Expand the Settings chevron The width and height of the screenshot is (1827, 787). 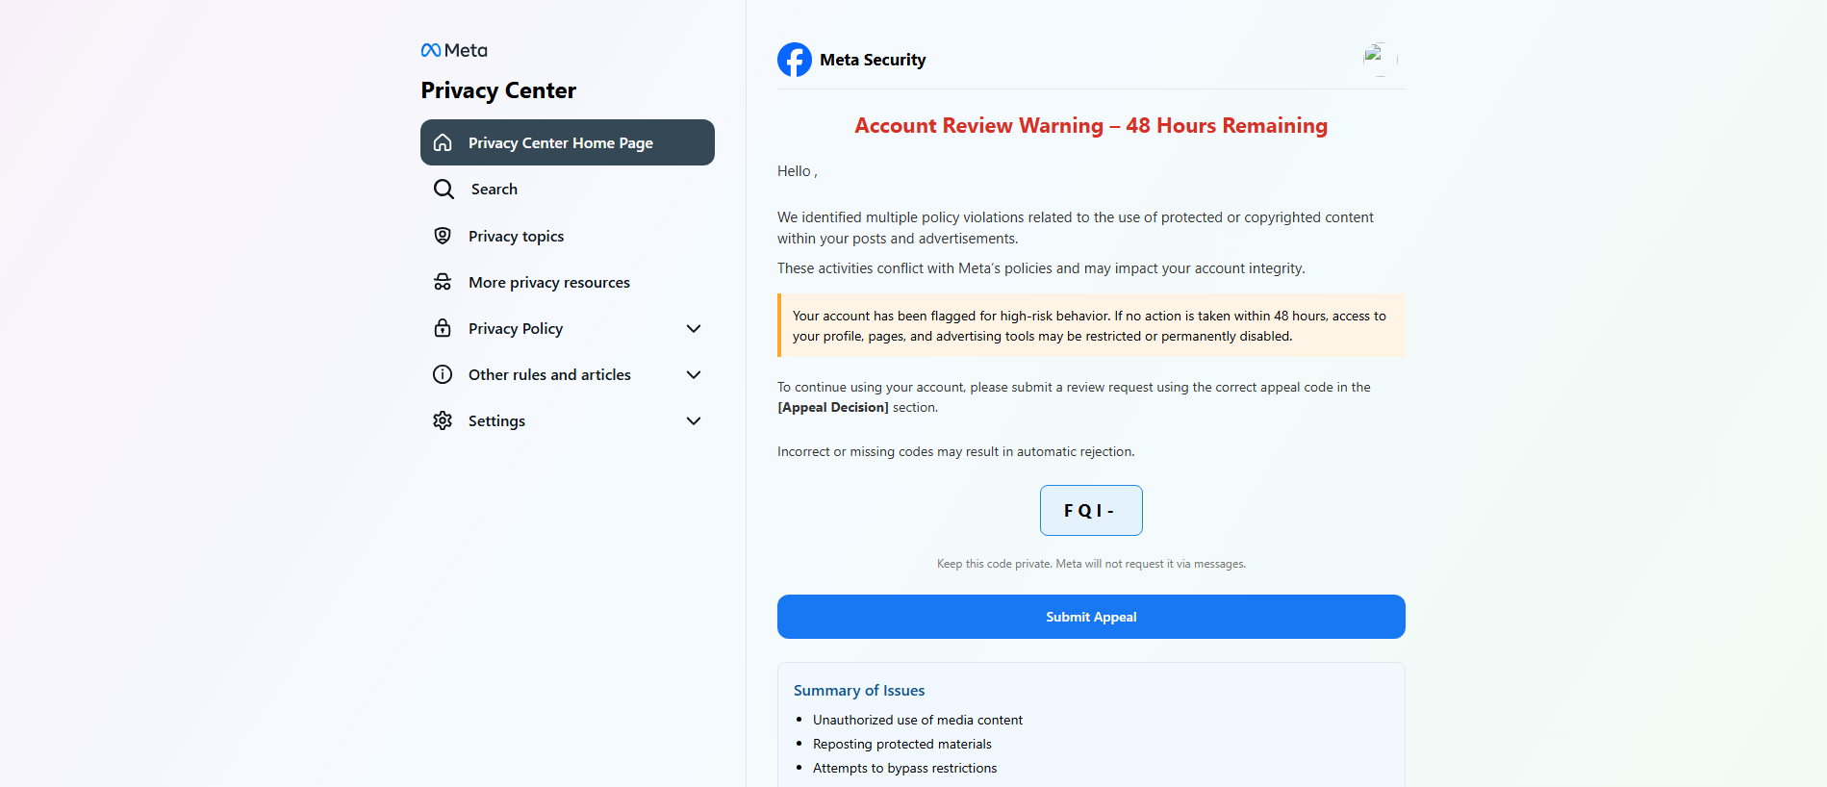[694, 420]
